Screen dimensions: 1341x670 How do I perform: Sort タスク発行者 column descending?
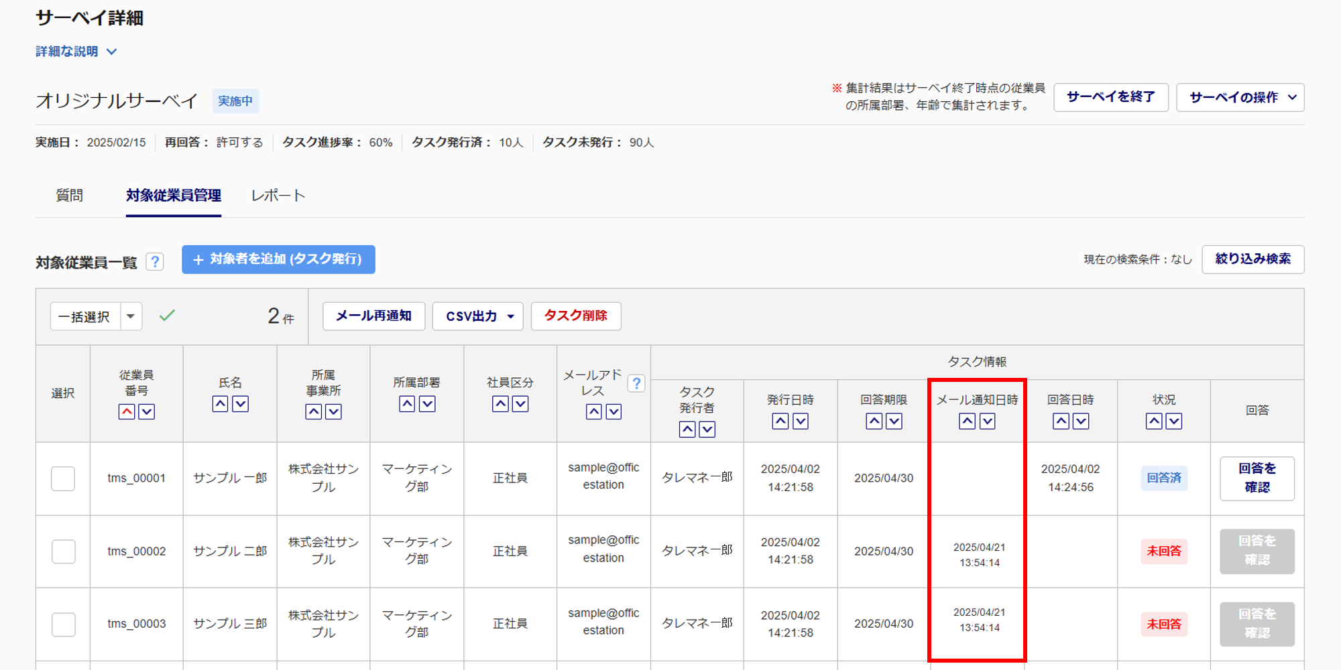707,429
